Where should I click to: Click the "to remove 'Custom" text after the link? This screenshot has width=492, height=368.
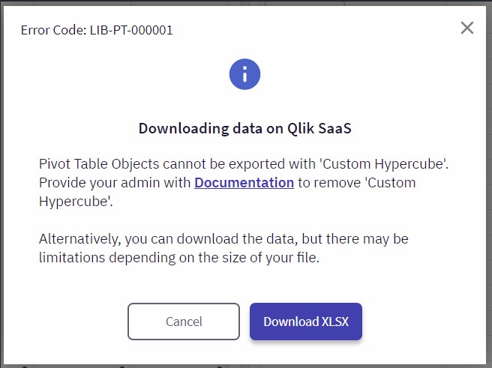[357, 182]
